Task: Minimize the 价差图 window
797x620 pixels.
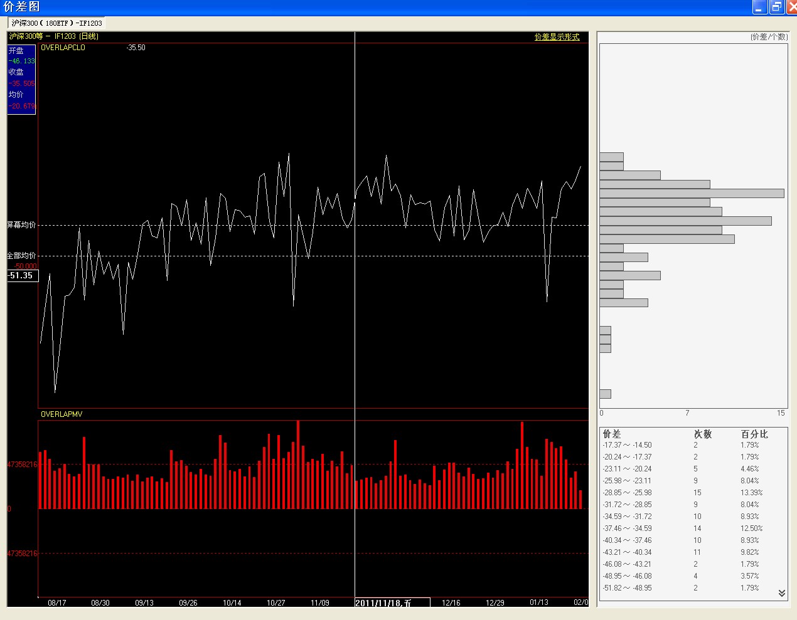Action: coord(760,7)
